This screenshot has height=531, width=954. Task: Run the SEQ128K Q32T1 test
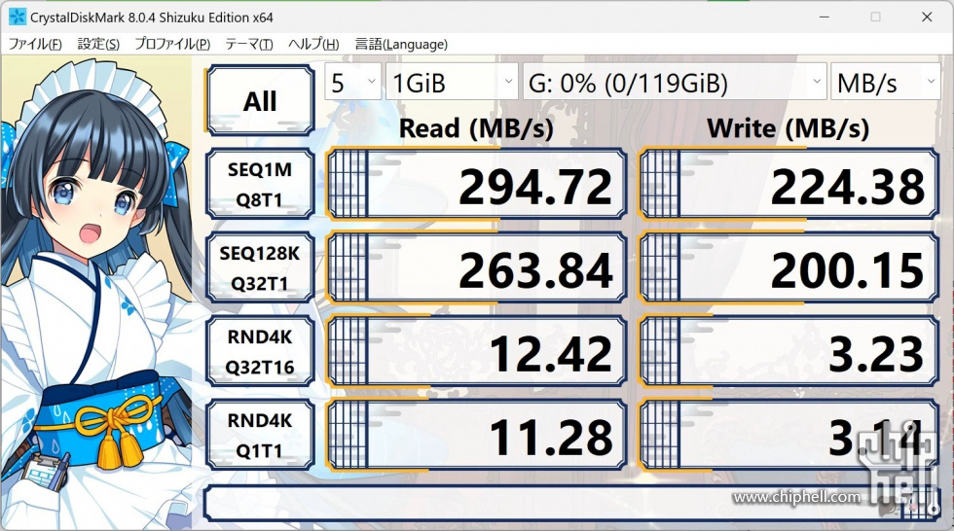261,267
